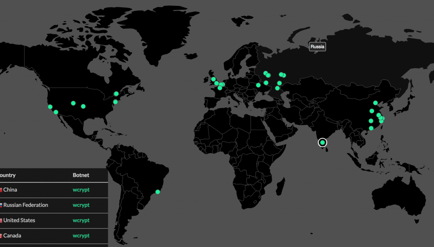Select the lone marker in Brazil

[x=158, y=192]
